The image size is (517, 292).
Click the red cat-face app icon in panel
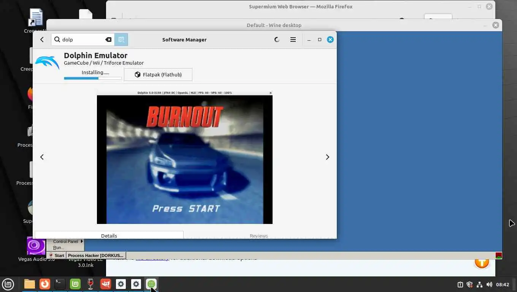(106, 284)
